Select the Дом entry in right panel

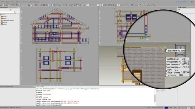(x=179, y=9)
